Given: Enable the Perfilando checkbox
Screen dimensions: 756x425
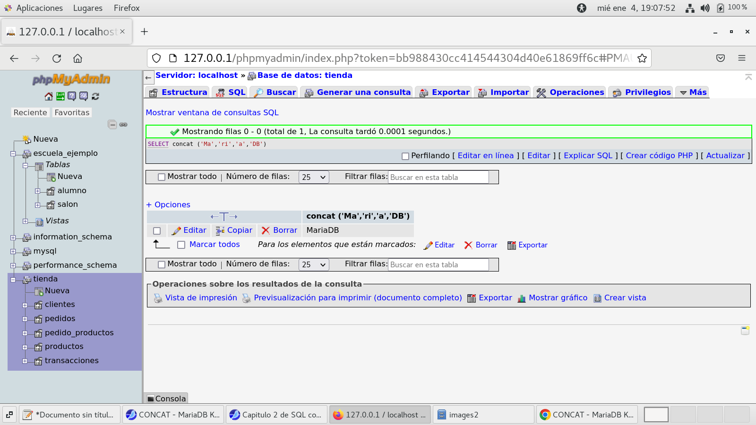Looking at the screenshot, I should point(405,156).
